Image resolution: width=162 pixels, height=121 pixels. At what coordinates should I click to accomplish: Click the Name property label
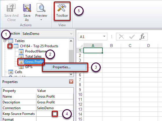7,97
